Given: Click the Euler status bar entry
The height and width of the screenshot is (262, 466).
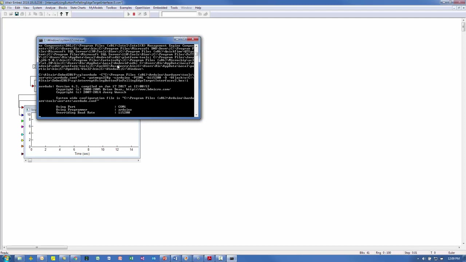Looking at the screenshot, I should 452,253.
